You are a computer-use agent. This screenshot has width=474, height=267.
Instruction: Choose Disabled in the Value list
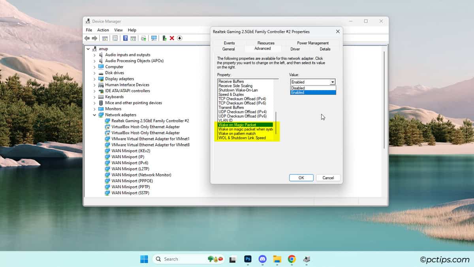pos(313,88)
